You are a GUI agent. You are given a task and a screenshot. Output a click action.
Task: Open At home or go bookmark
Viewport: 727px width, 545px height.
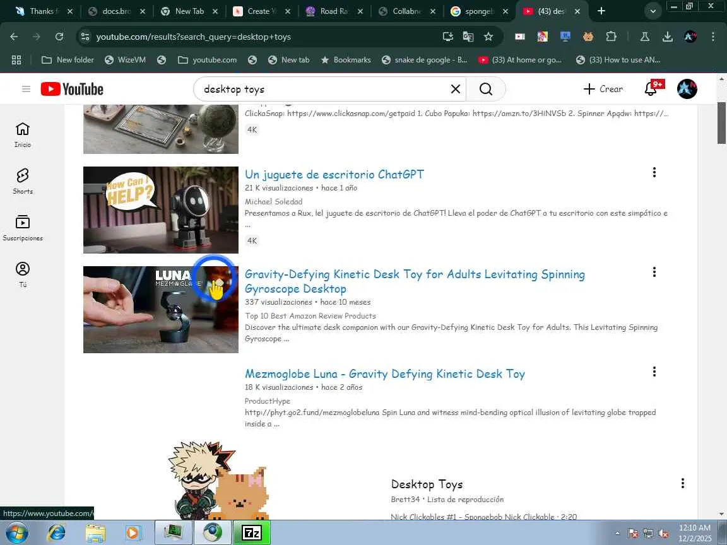(520, 60)
